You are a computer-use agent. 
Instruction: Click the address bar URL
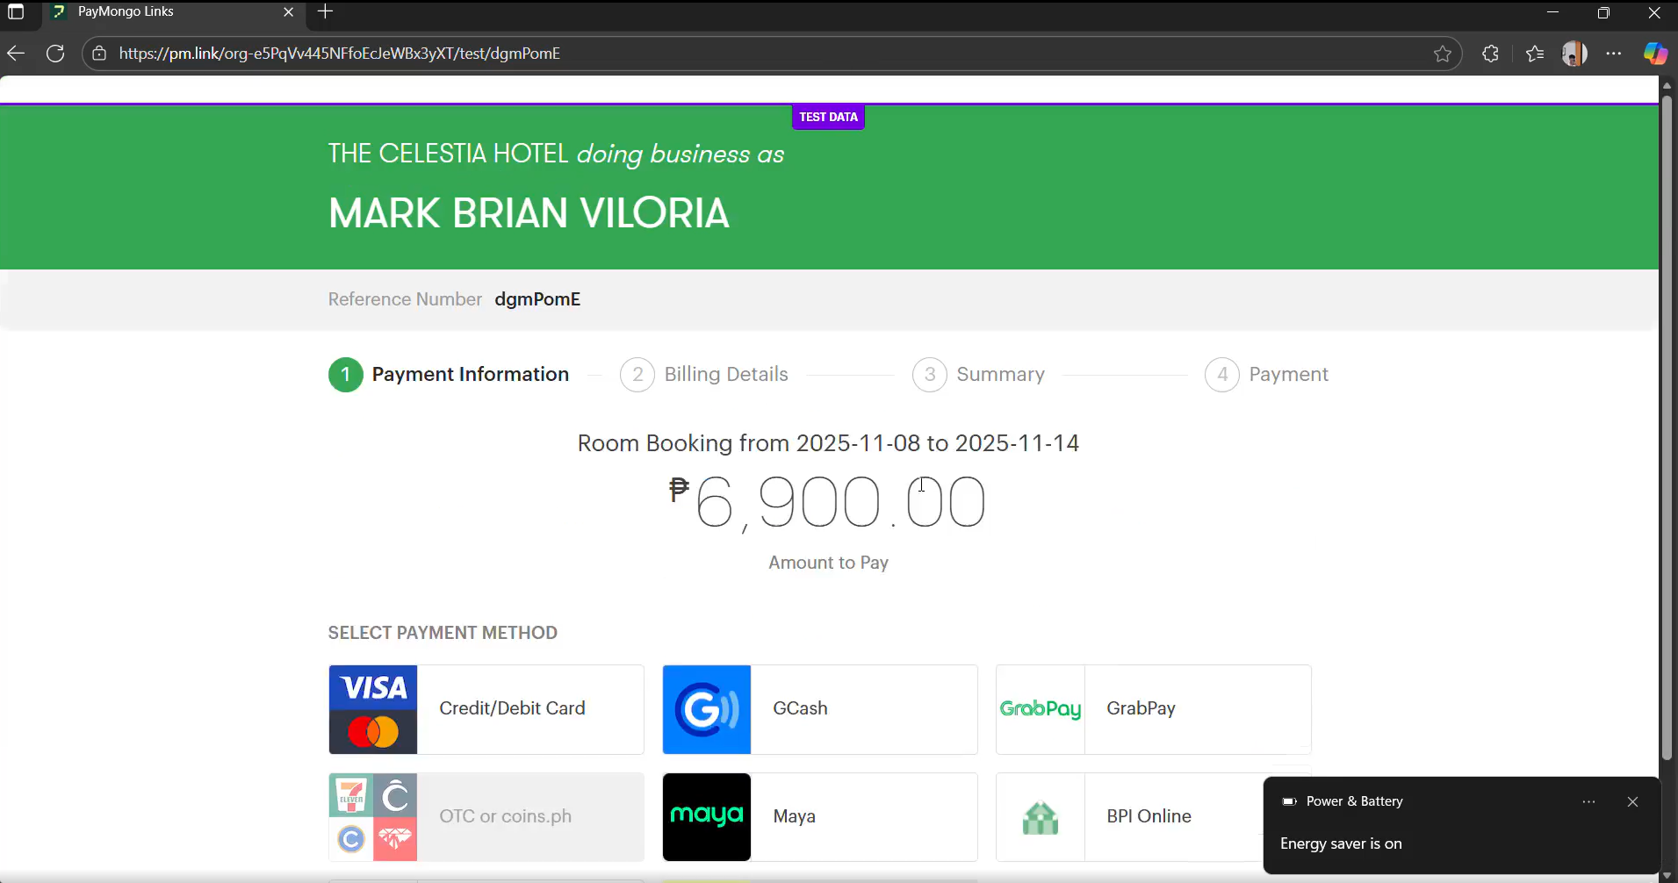(340, 54)
